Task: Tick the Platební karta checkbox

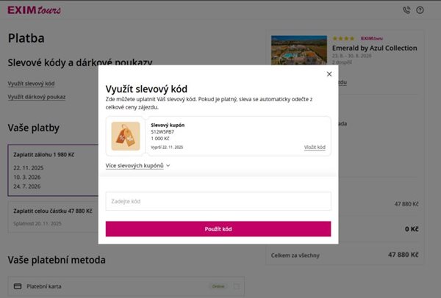Action: click(236, 286)
